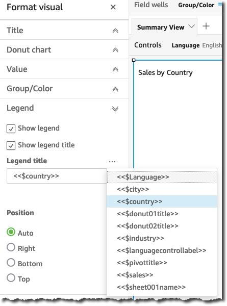The width and height of the screenshot is (227, 306).
Task: Select <<$donut01title>> parameter entry
Action: pos(162,214)
